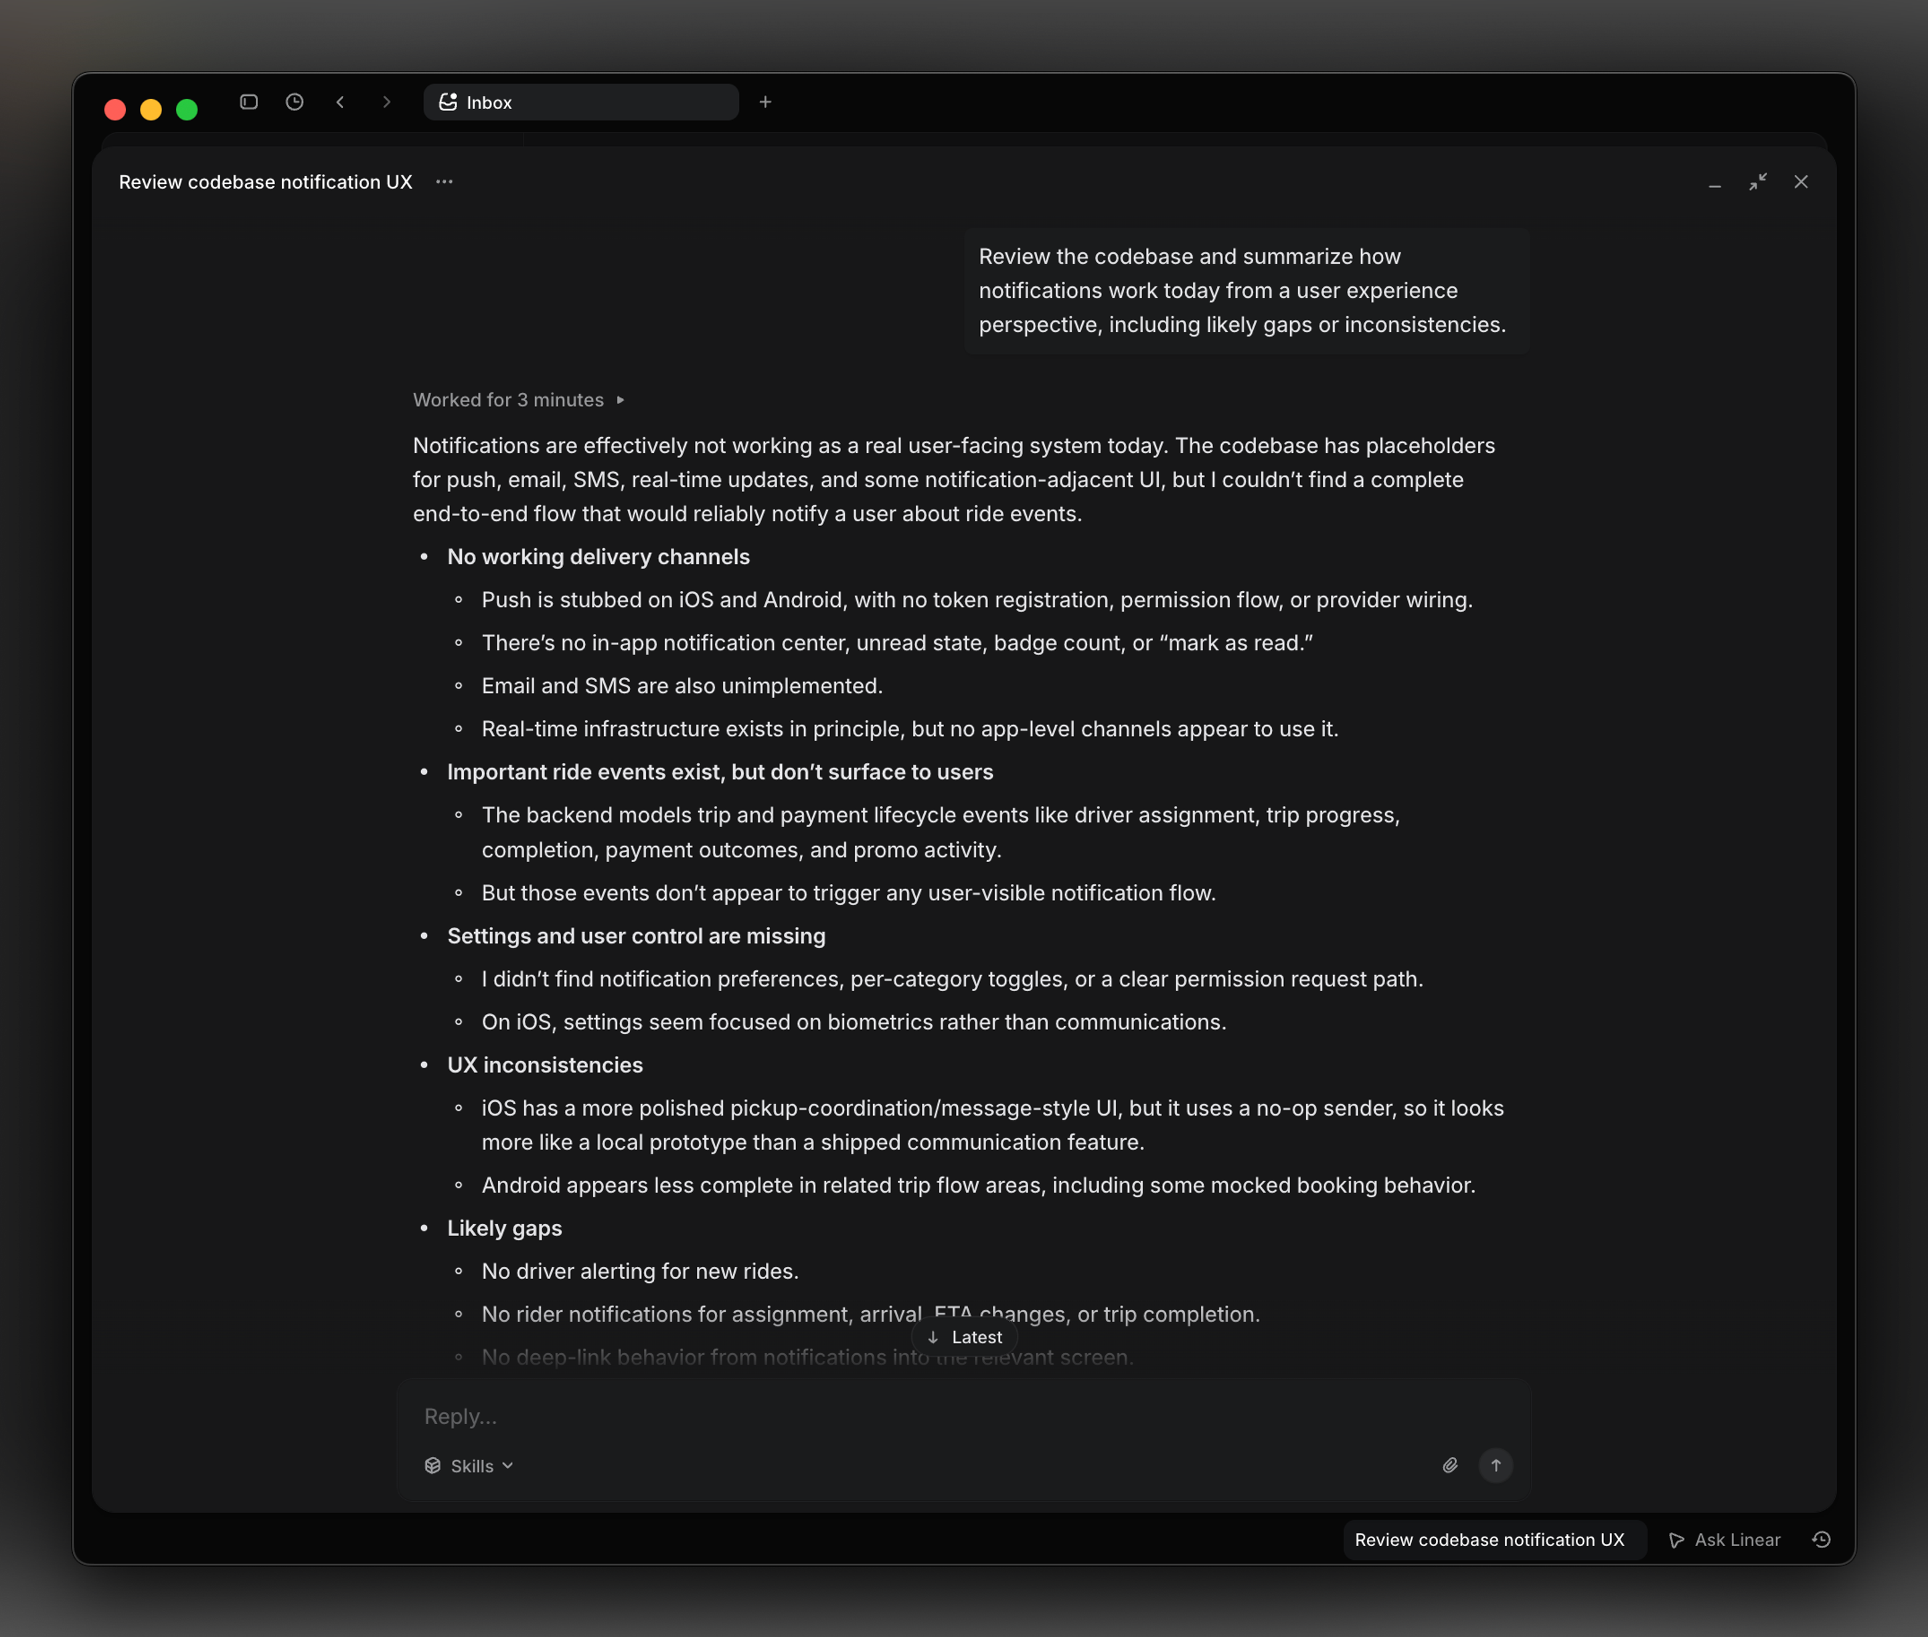
Task: Open a new tab with plus icon
Action: [765, 102]
